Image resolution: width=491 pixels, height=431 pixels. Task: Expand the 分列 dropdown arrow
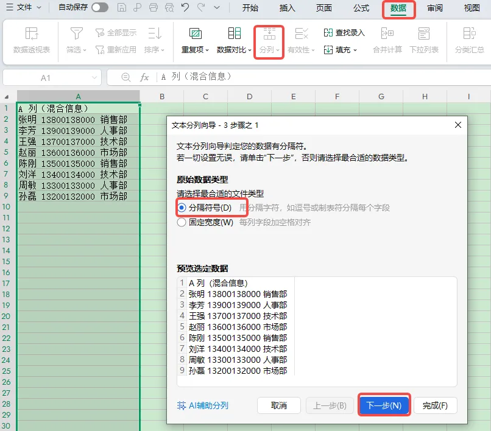click(277, 50)
